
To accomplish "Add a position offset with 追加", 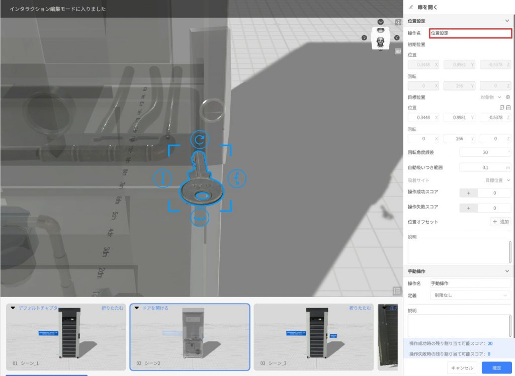I will tap(500, 222).
